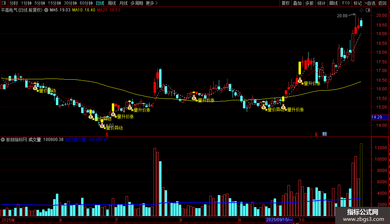Screen dimensions: 390x224
Task: Activate the 画线 drawing tool
Action: (333, 3)
